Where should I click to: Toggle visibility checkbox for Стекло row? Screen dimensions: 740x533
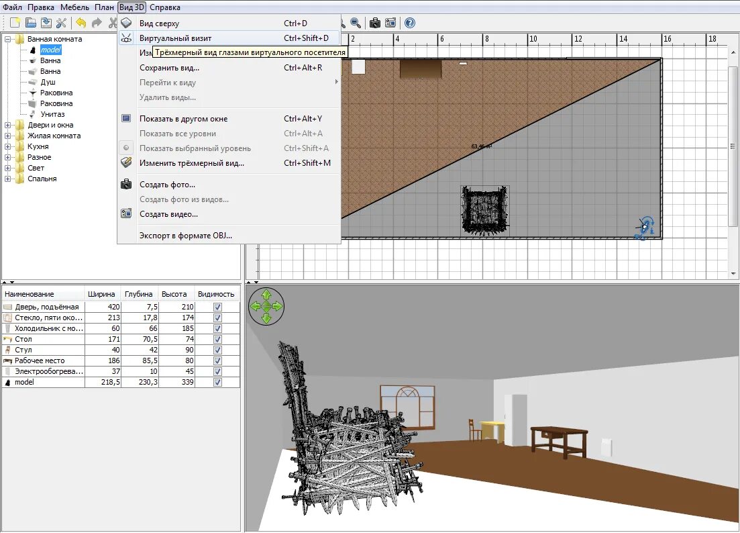(217, 318)
